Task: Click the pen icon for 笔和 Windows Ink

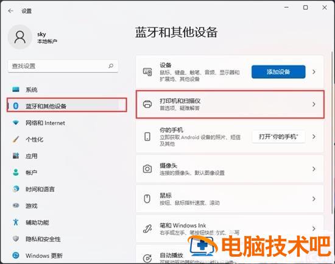Action: point(147,229)
